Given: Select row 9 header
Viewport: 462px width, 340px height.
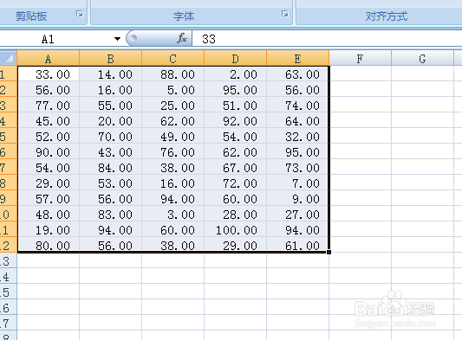Looking at the screenshot, I should (9, 198).
